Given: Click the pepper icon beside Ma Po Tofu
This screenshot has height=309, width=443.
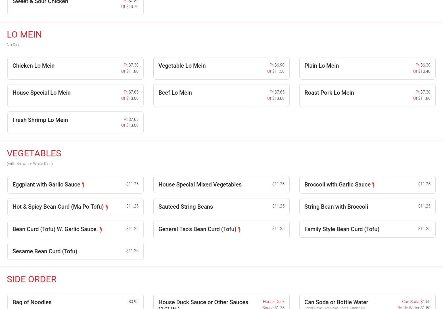Looking at the screenshot, I should pos(106,208).
